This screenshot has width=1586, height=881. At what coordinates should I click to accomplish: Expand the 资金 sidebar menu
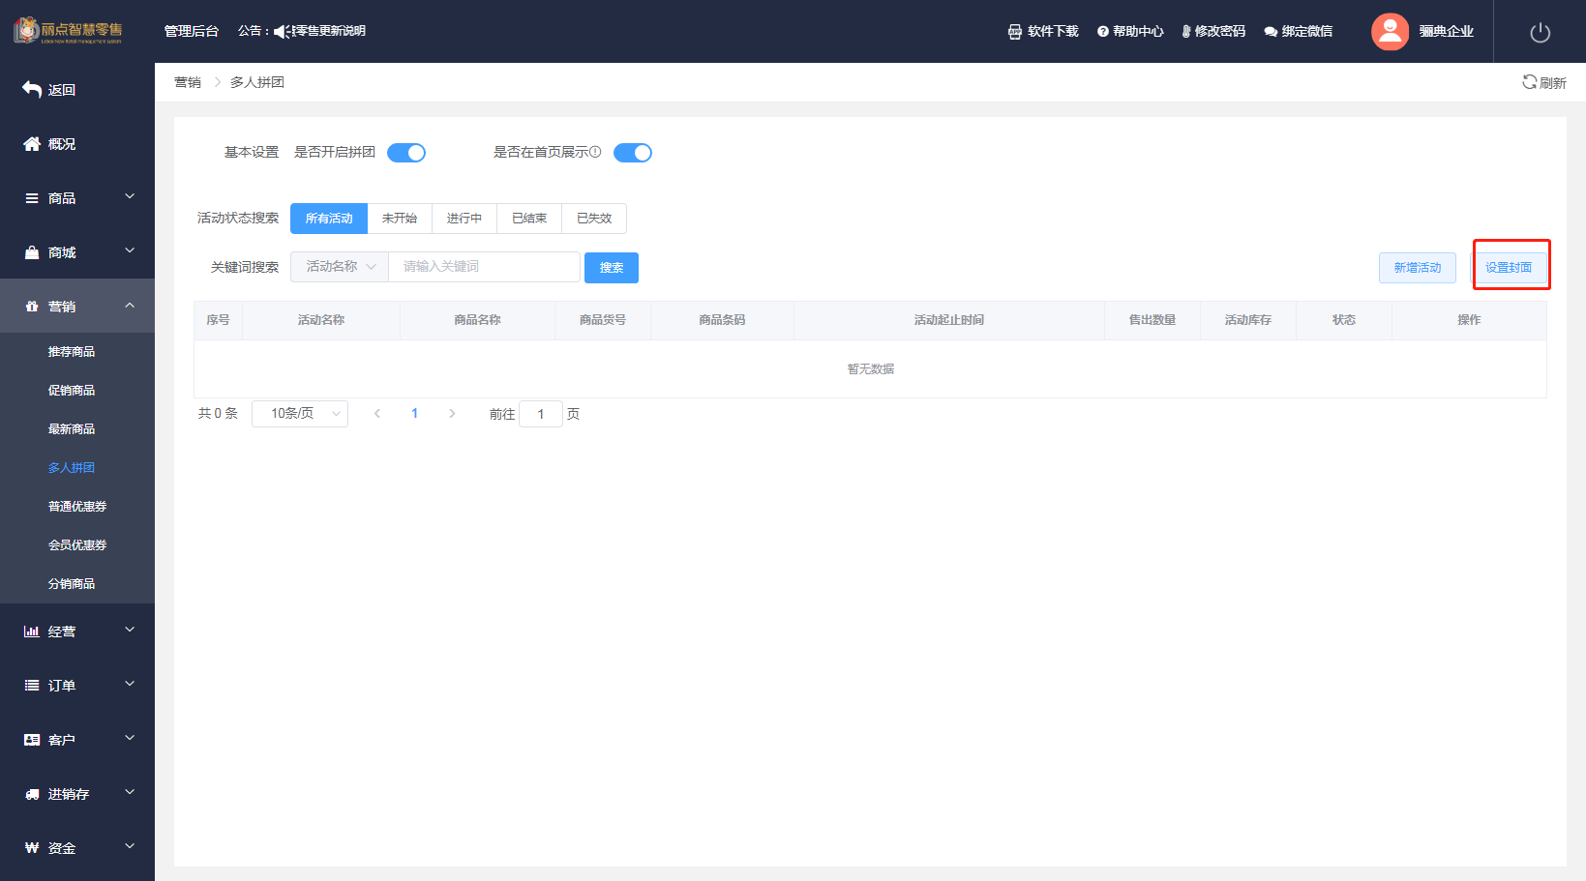[x=130, y=847]
